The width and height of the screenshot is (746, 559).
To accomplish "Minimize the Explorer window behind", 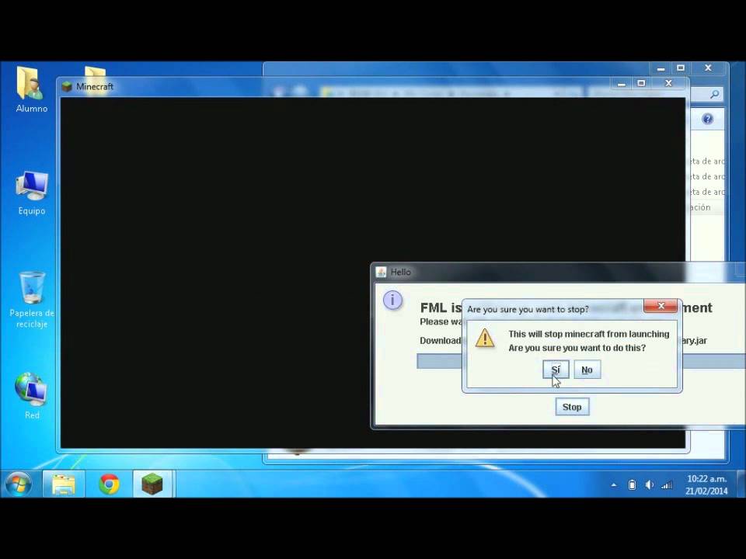I will pyautogui.click(x=661, y=68).
